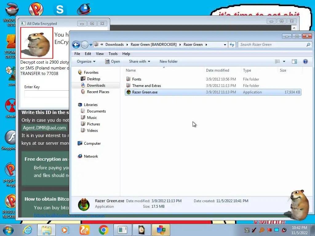Open Internet Explorer from the taskbar
The width and height of the screenshot is (315, 236).
pyautogui.click(x=27, y=230)
